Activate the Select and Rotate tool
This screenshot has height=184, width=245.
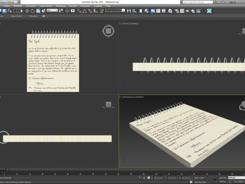pyautogui.click(x=33, y=11)
